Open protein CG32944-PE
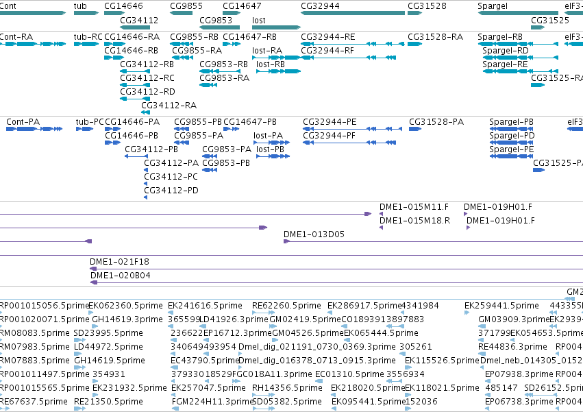This screenshot has height=412, width=583. [353, 129]
